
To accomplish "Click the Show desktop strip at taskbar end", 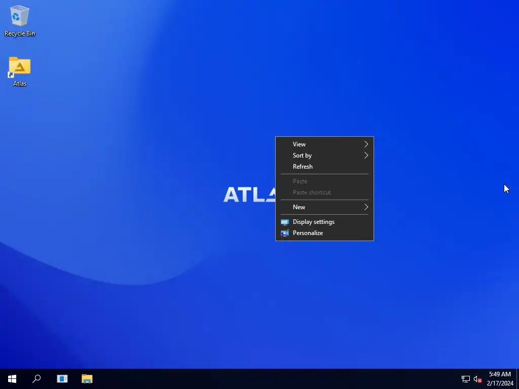I will (x=517, y=379).
